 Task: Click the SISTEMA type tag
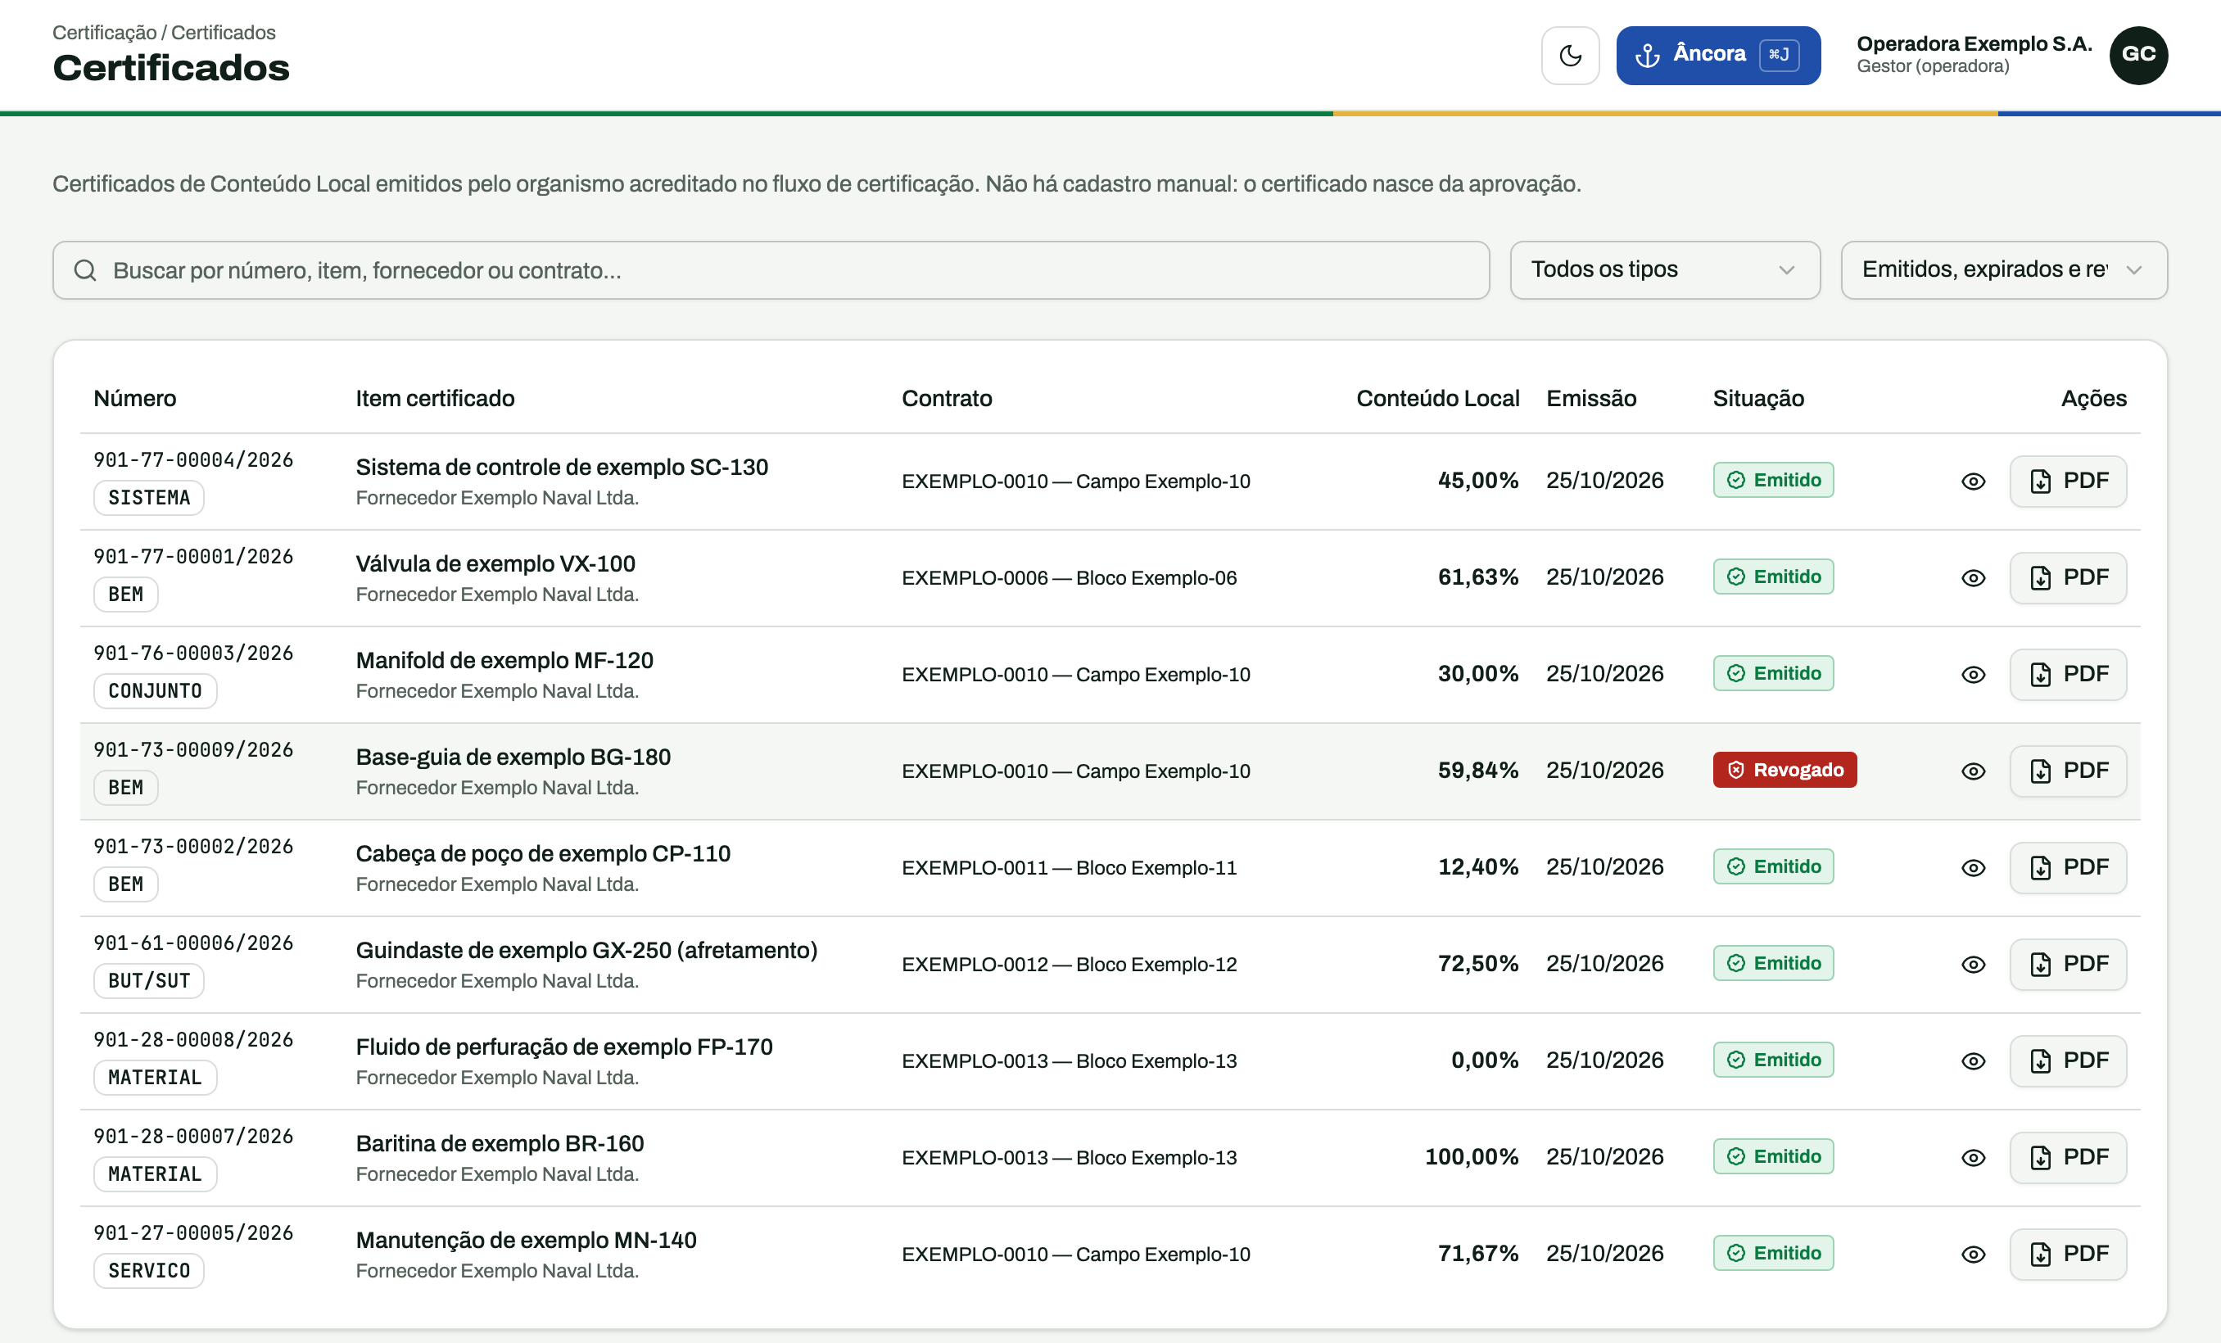149,498
